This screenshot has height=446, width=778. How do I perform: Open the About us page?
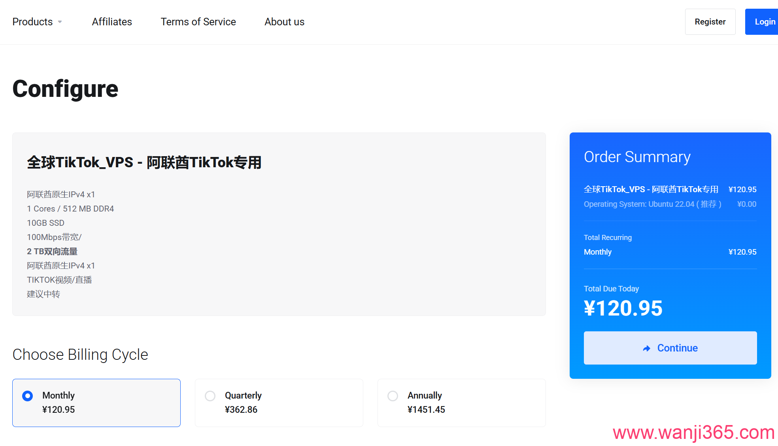(284, 22)
